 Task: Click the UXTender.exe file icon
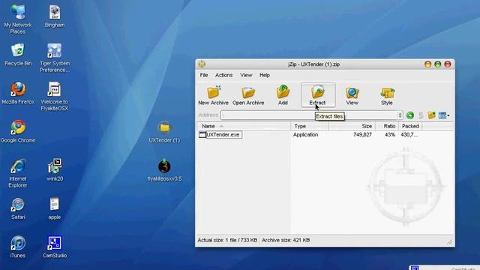pyautogui.click(x=202, y=135)
